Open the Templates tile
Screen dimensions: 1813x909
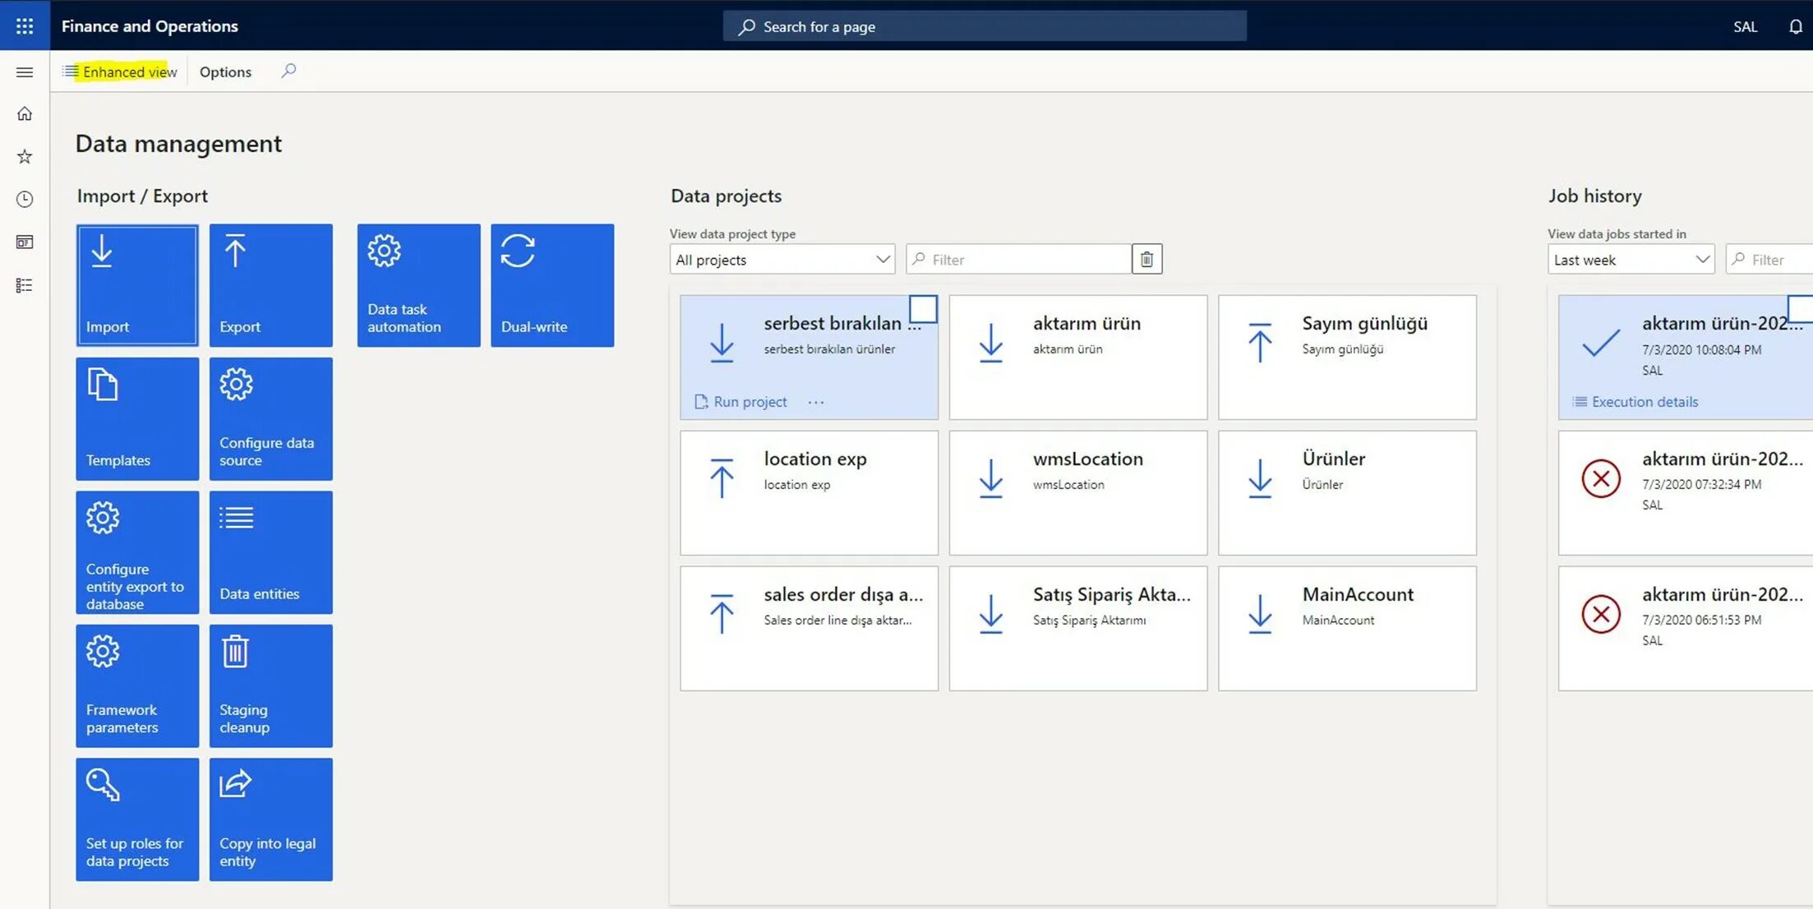(137, 419)
